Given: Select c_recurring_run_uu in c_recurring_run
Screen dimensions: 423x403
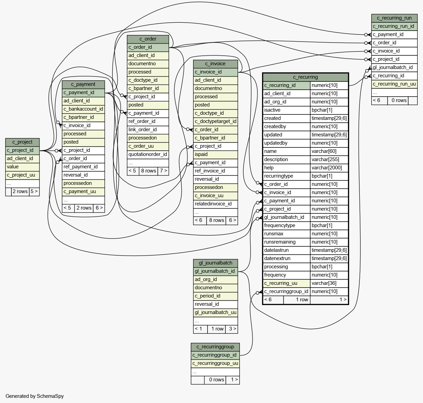Looking at the screenshot, I should pyautogui.click(x=394, y=84).
